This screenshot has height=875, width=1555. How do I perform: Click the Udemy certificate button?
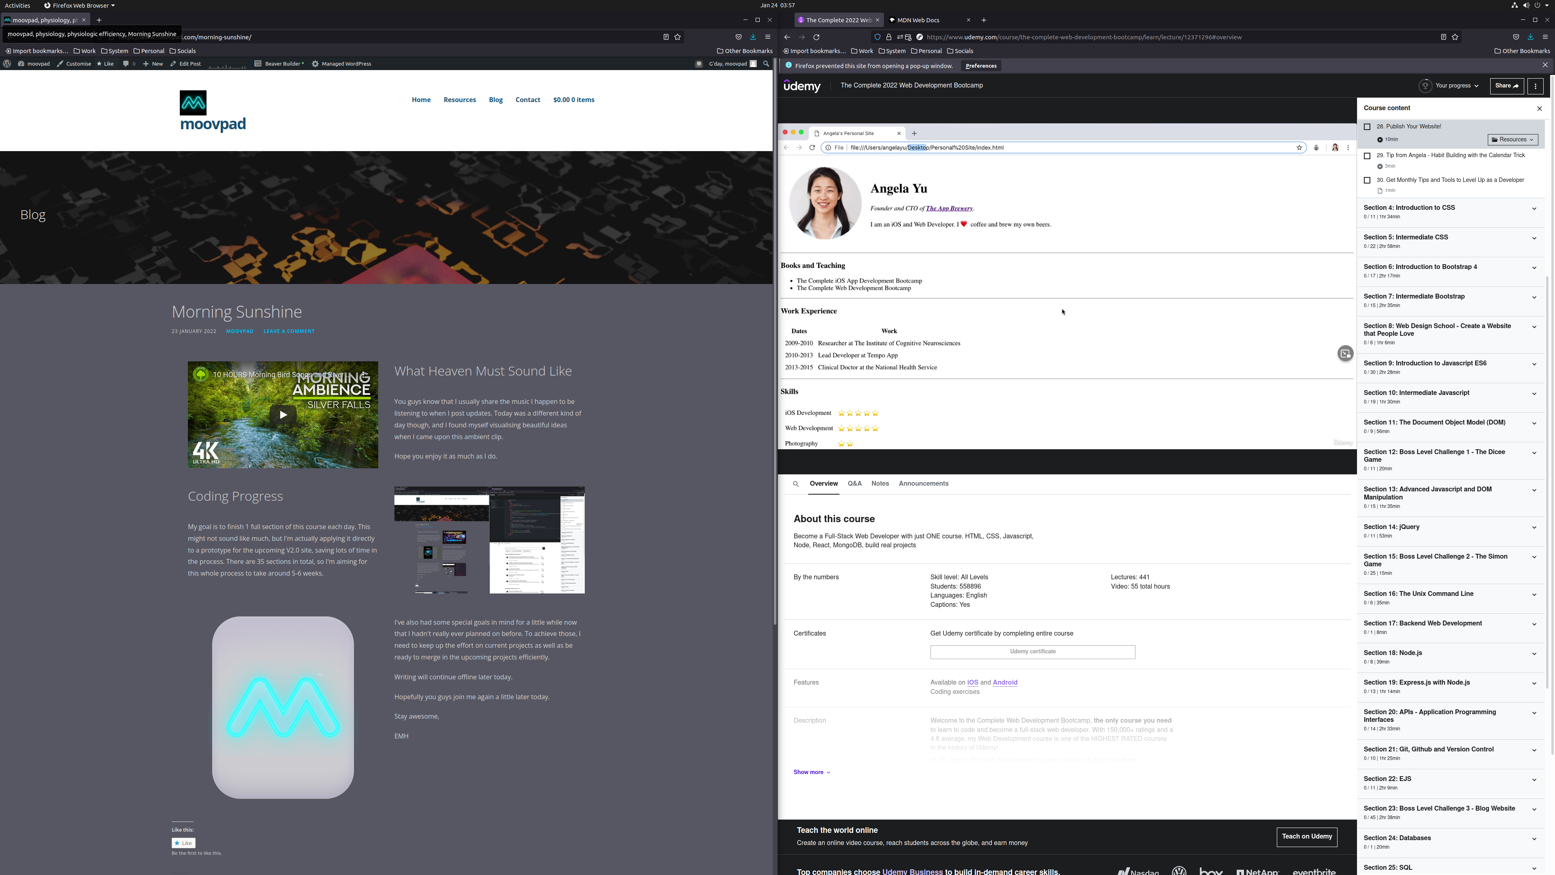(x=1032, y=652)
